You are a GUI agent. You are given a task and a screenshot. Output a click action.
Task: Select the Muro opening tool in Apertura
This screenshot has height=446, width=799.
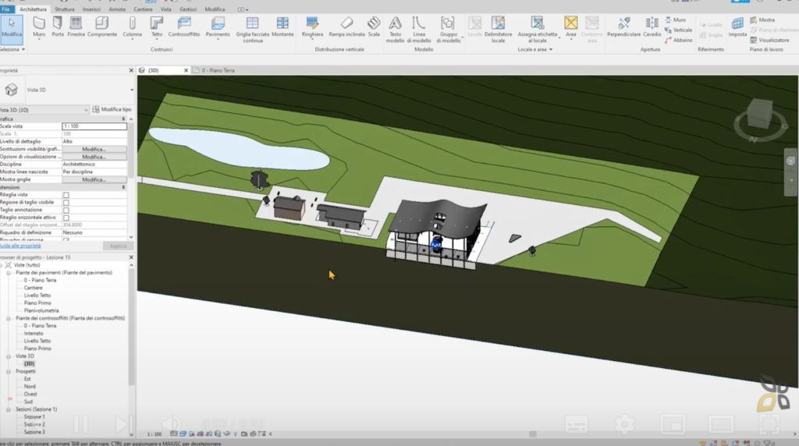pos(675,19)
